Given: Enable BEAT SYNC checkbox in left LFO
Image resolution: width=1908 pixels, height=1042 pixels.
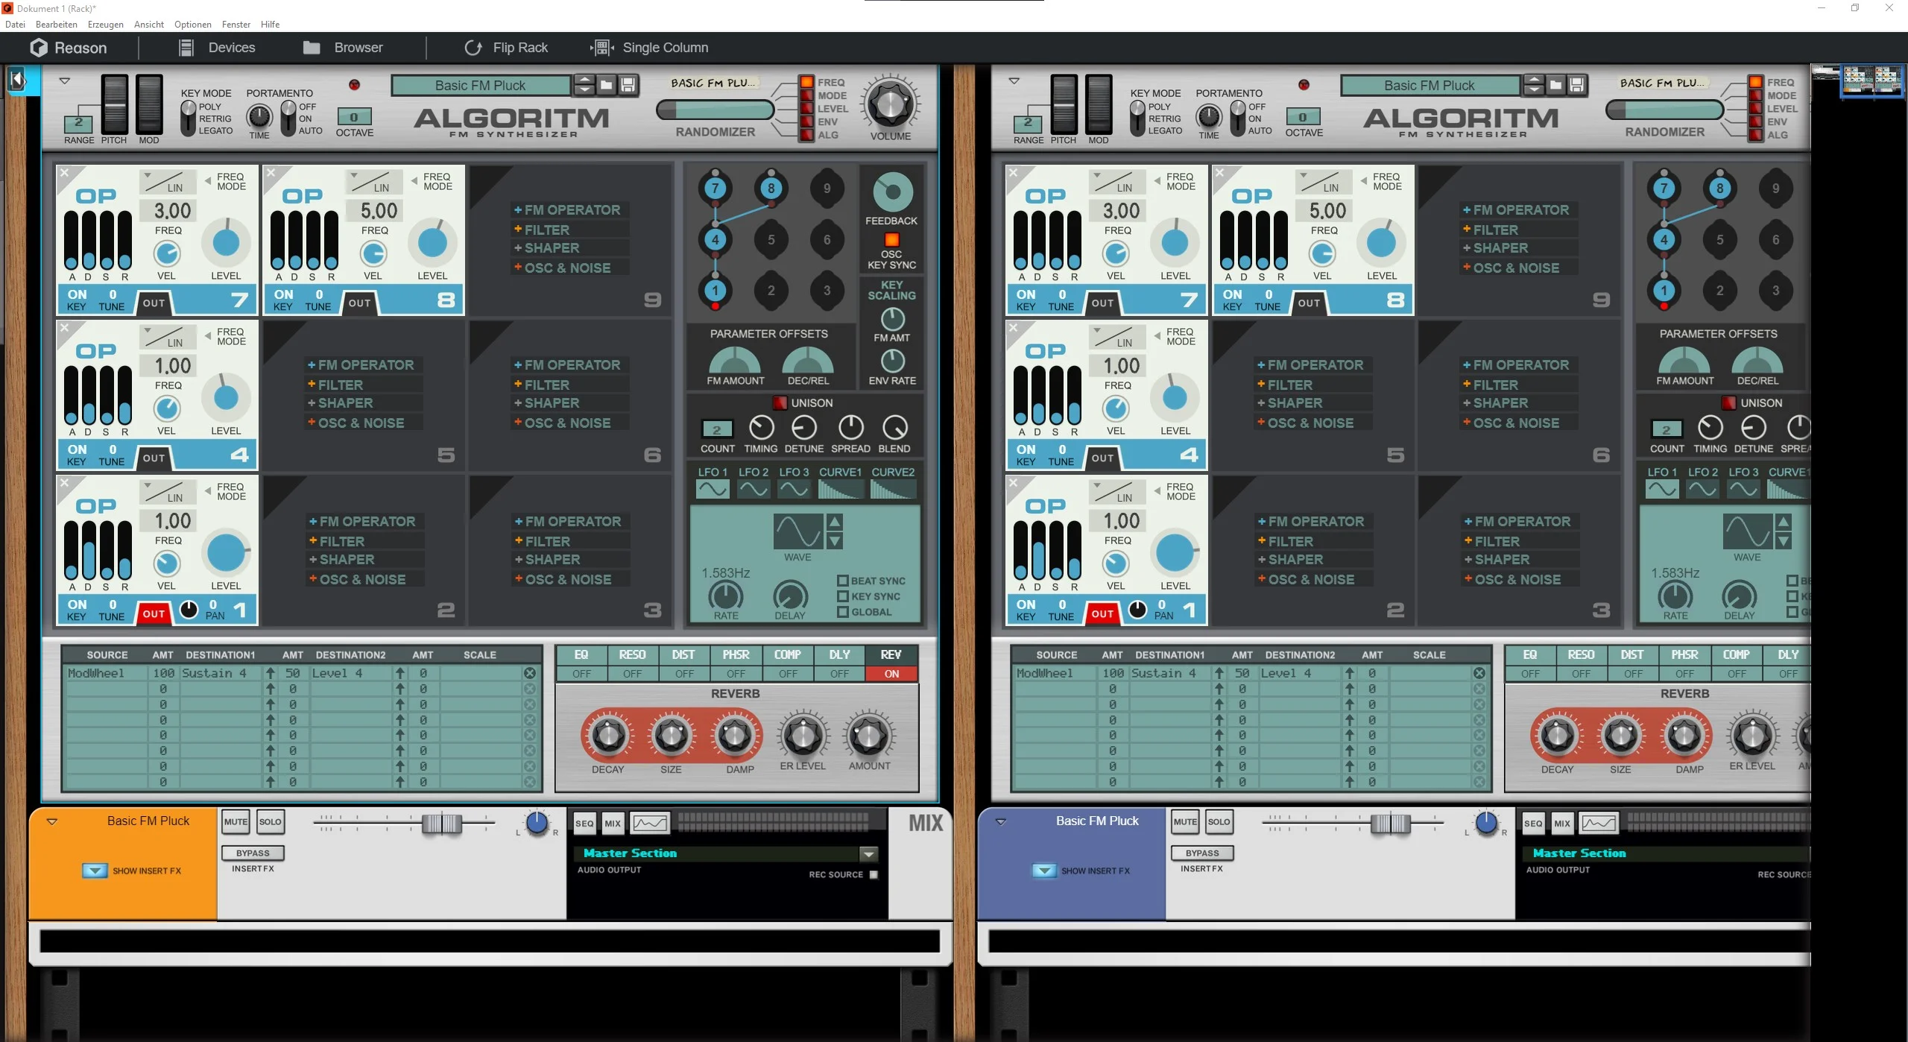Looking at the screenshot, I should point(843,581).
